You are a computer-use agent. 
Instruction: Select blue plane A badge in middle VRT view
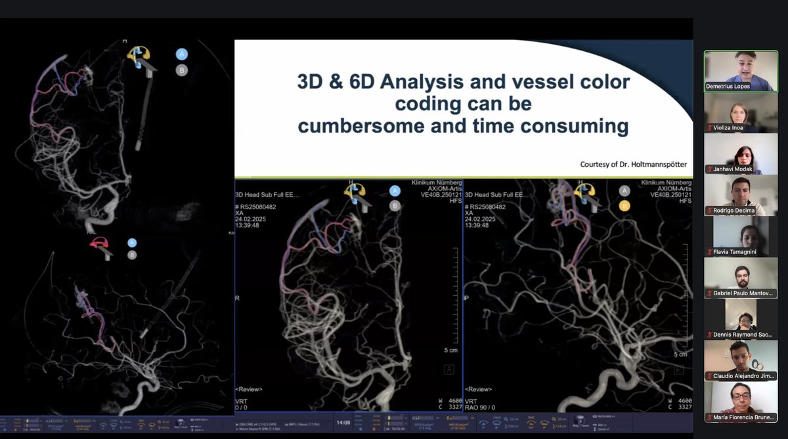coord(395,191)
